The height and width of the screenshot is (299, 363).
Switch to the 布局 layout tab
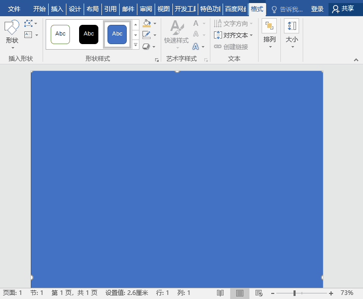pyautogui.click(x=93, y=9)
